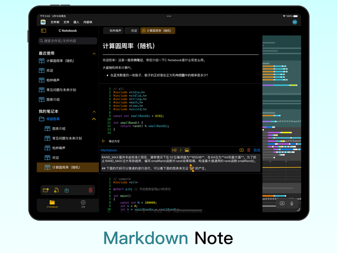Select highlighted 计算圆周率（随机）in folder

click(68, 167)
